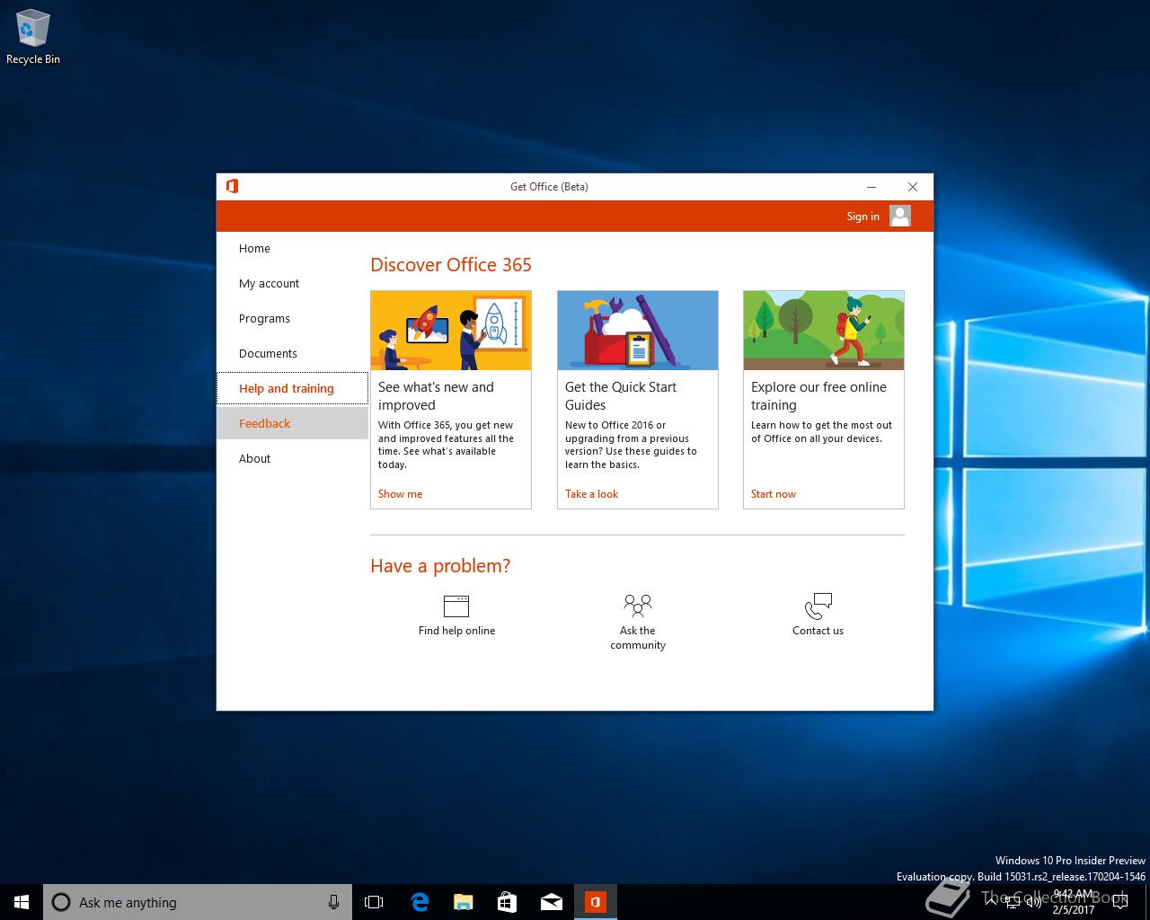Screen dimensions: 1150x920
Task: Click the Start now link
Action: pyautogui.click(x=774, y=494)
